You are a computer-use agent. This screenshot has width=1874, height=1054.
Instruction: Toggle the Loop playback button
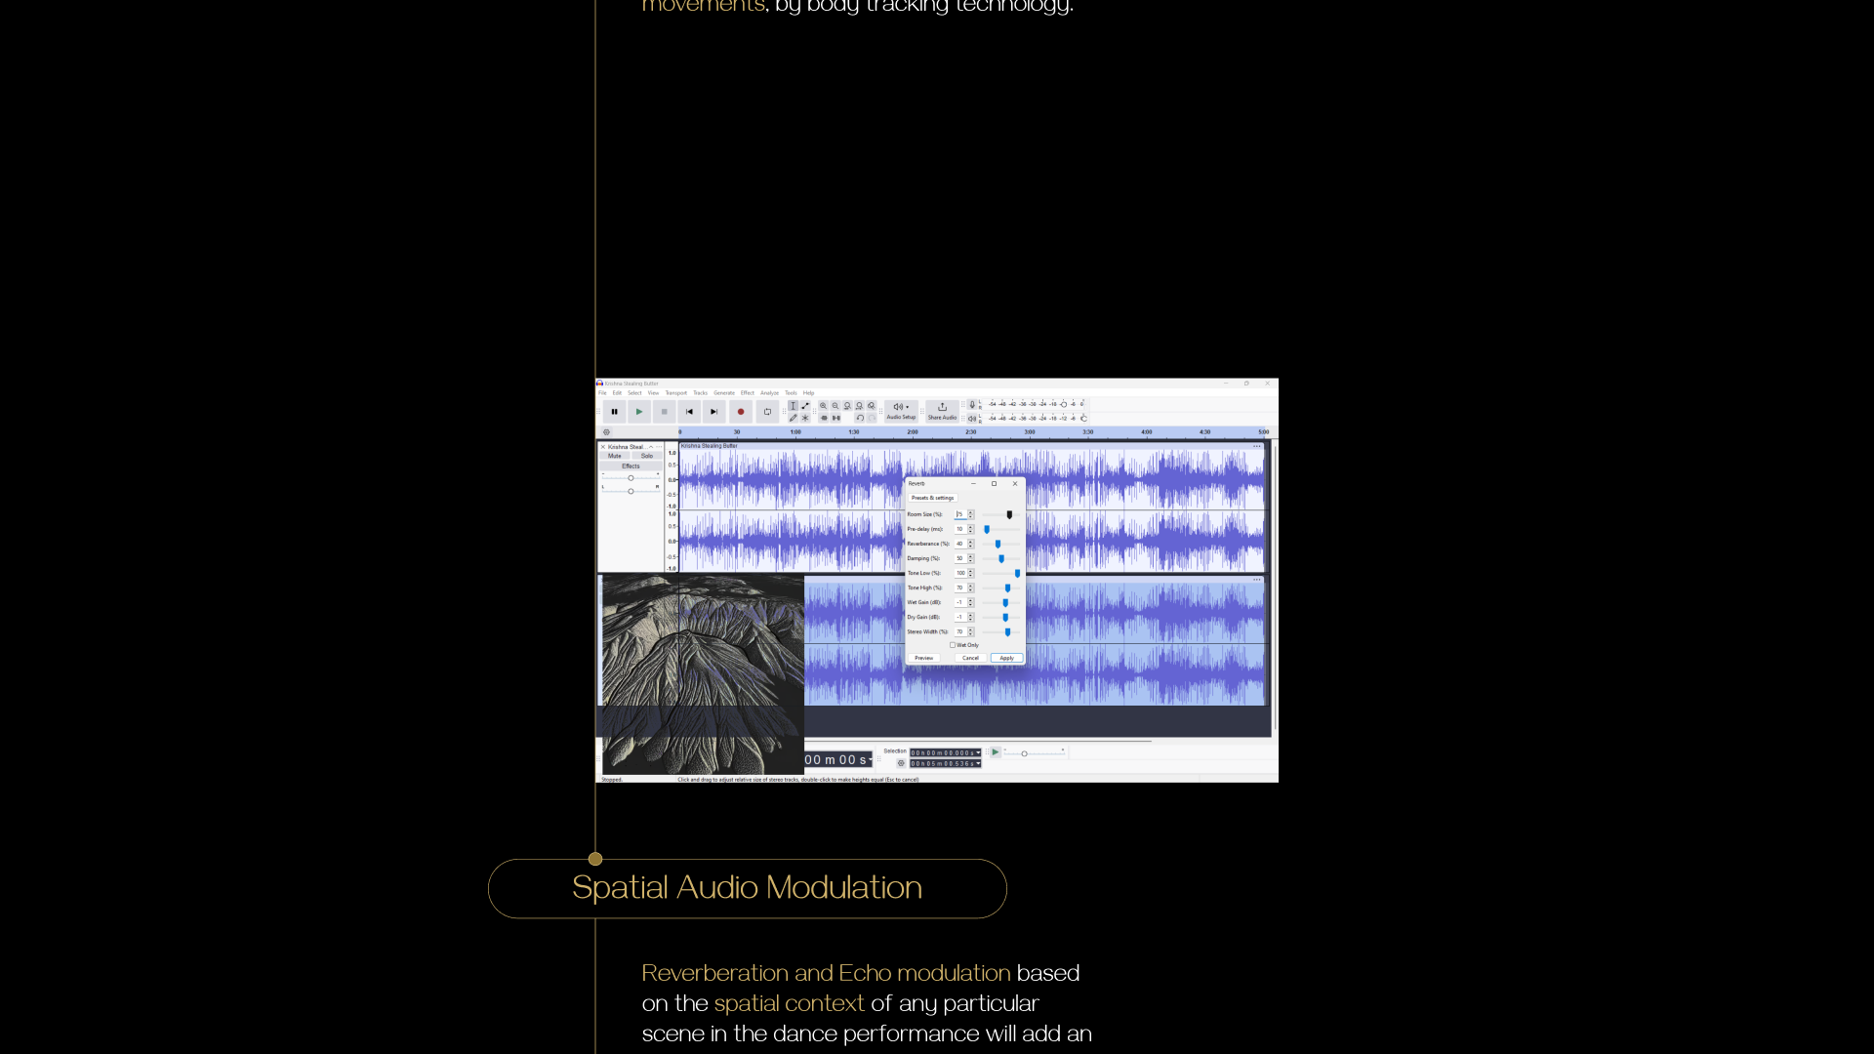click(767, 412)
